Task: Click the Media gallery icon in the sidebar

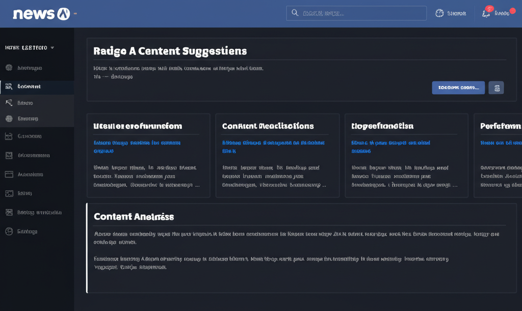Action: click(9, 193)
